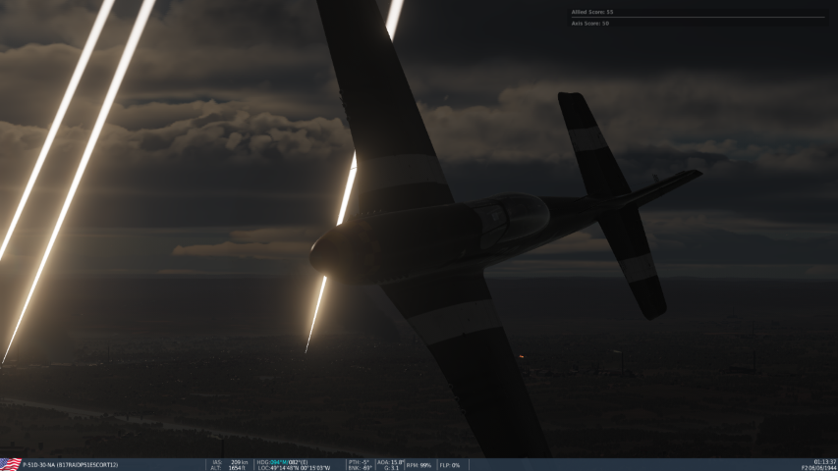Click the BNK bank angle value
838x471 pixels.
click(x=358, y=468)
